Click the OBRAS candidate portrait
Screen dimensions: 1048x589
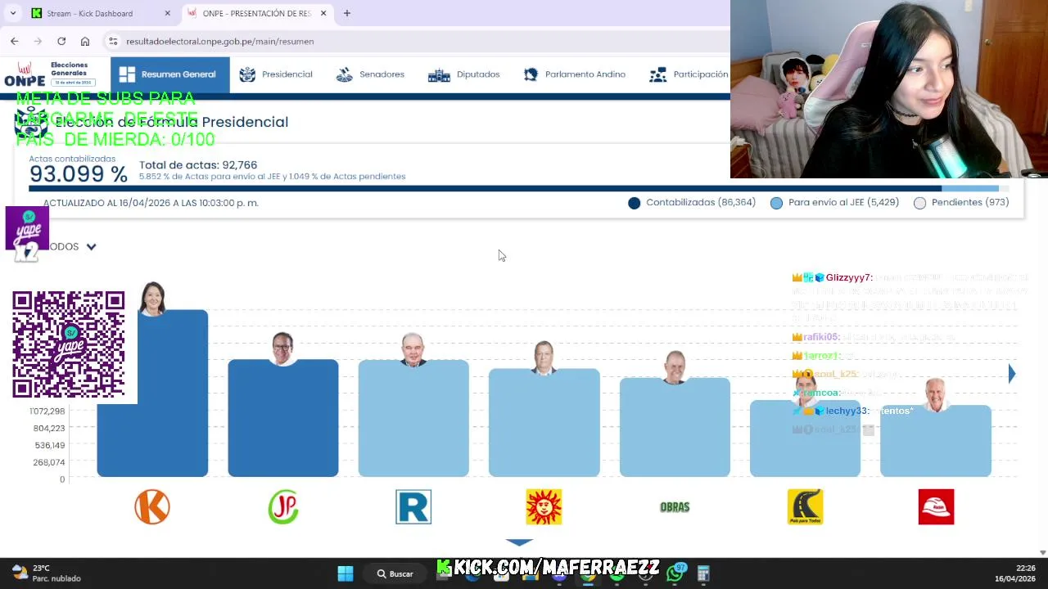(675, 367)
